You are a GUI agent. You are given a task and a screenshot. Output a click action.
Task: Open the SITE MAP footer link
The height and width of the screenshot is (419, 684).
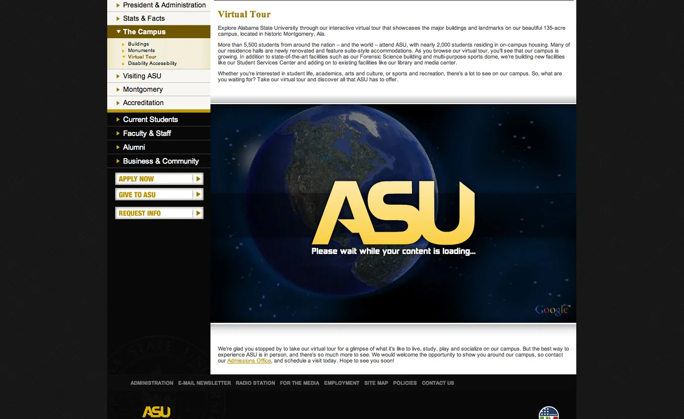point(376,383)
